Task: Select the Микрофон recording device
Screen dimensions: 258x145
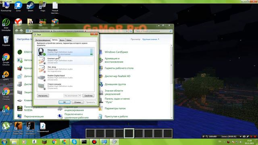Action: pyautogui.click(x=65, y=52)
